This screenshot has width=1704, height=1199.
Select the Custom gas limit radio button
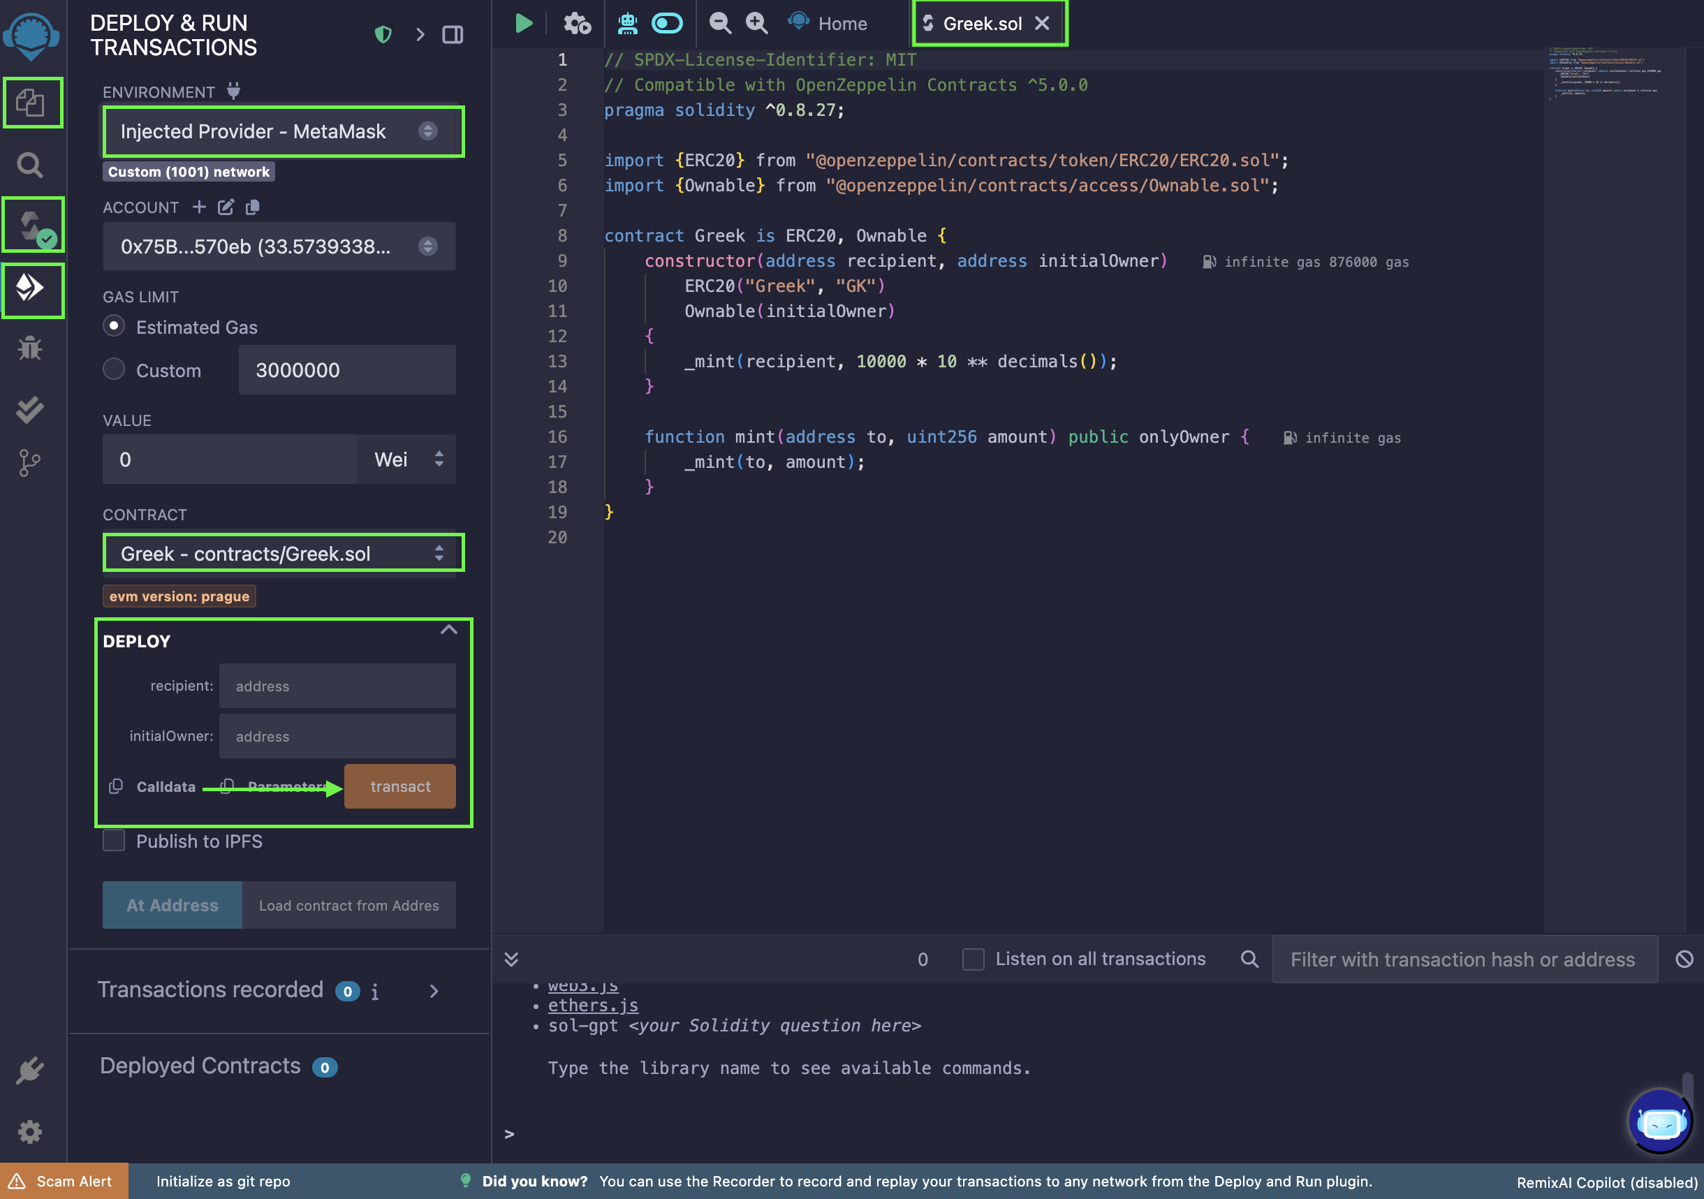click(x=114, y=369)
